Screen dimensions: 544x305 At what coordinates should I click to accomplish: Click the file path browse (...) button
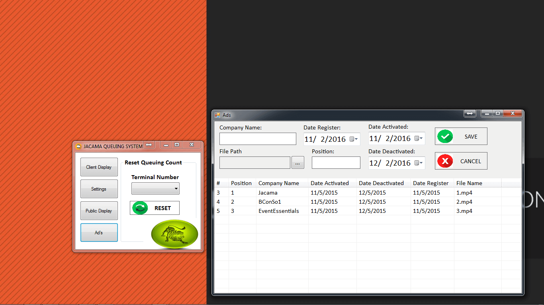297,163
